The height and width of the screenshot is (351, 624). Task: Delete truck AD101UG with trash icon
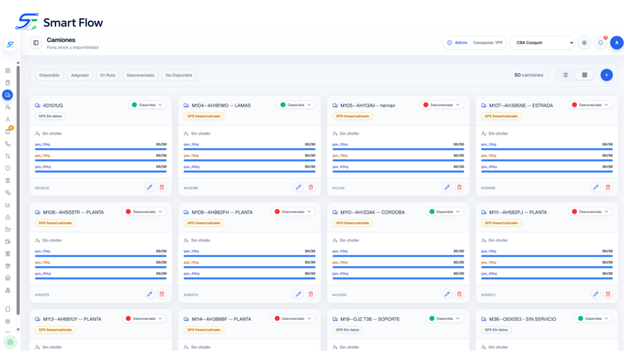(x=162, y=187)
